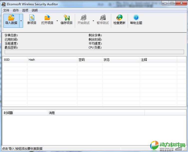Click the 状态 column header
This screenshot has width=188, height=152.
(121, 60)
